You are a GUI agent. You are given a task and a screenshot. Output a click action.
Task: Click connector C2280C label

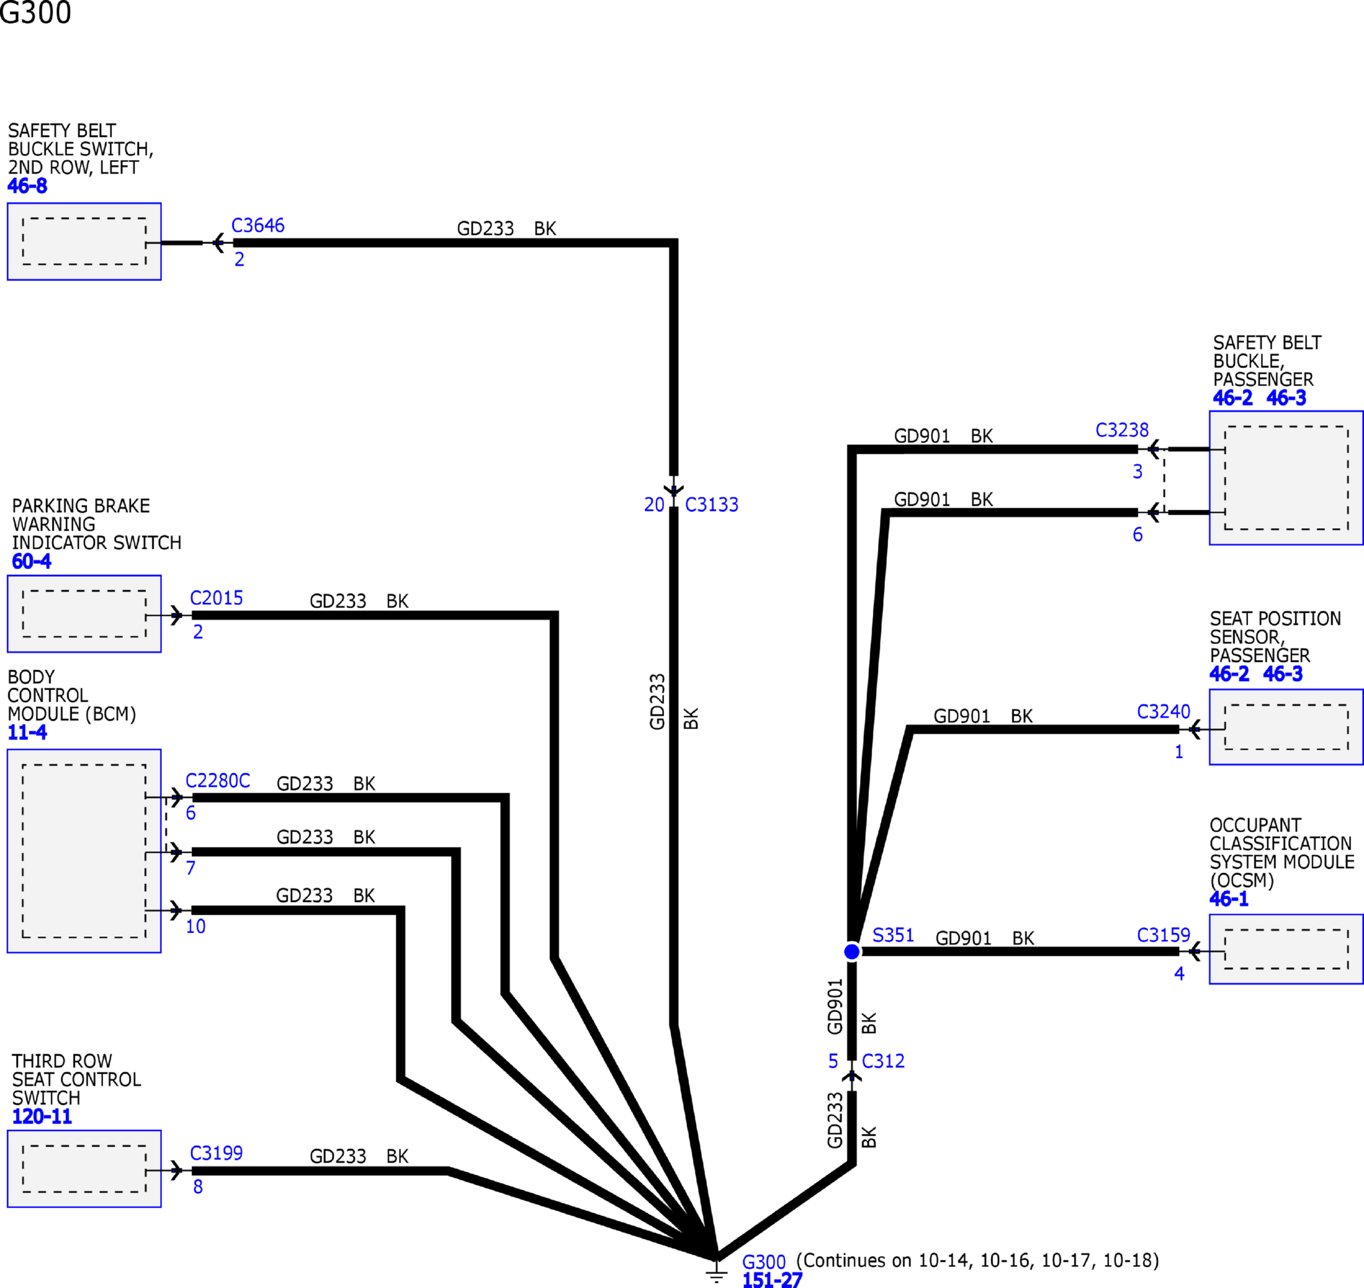(218, 780)
